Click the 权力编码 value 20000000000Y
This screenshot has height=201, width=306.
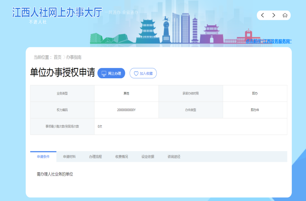(127, 110)
